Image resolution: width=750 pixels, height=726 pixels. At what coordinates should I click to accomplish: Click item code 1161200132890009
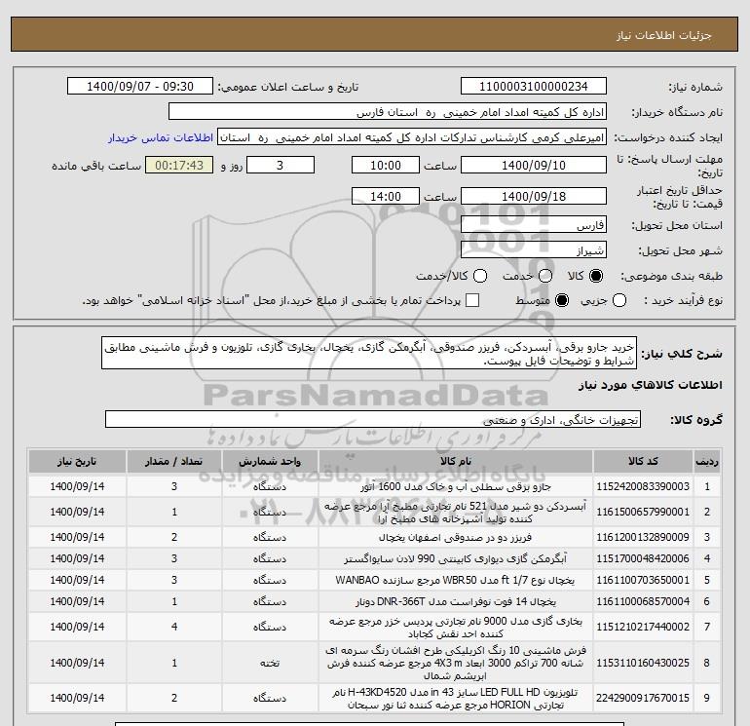643,538
